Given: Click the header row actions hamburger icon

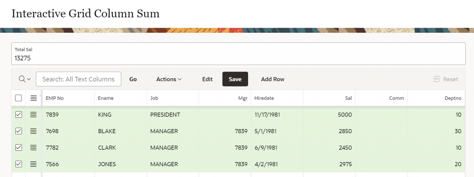Looking at the screenshot, I should click(x=33, y=98).
